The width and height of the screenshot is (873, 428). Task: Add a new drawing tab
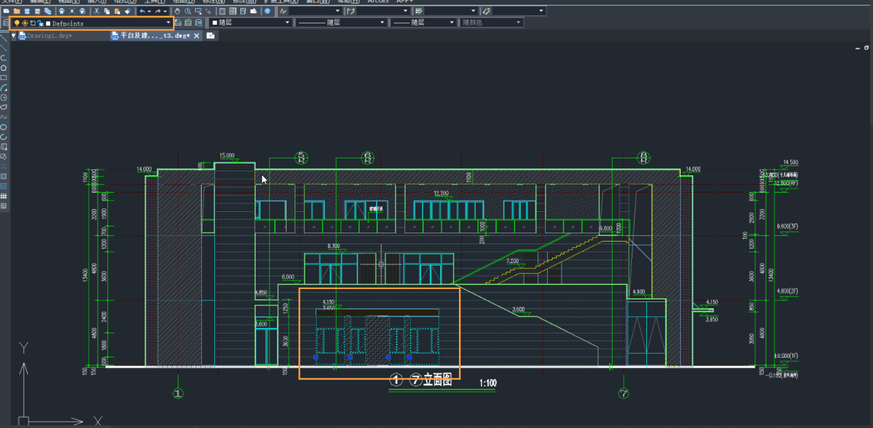coord(210,36)
